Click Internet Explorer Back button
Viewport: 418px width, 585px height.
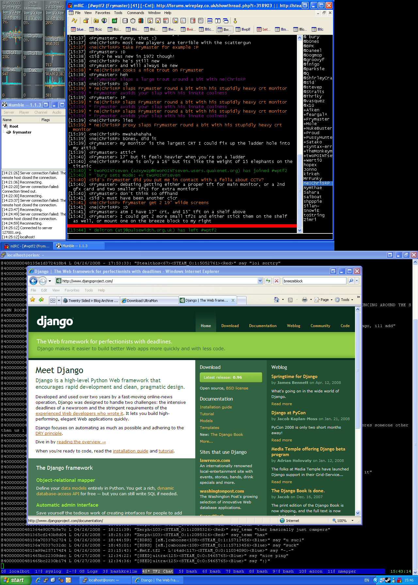click(33, 281)
